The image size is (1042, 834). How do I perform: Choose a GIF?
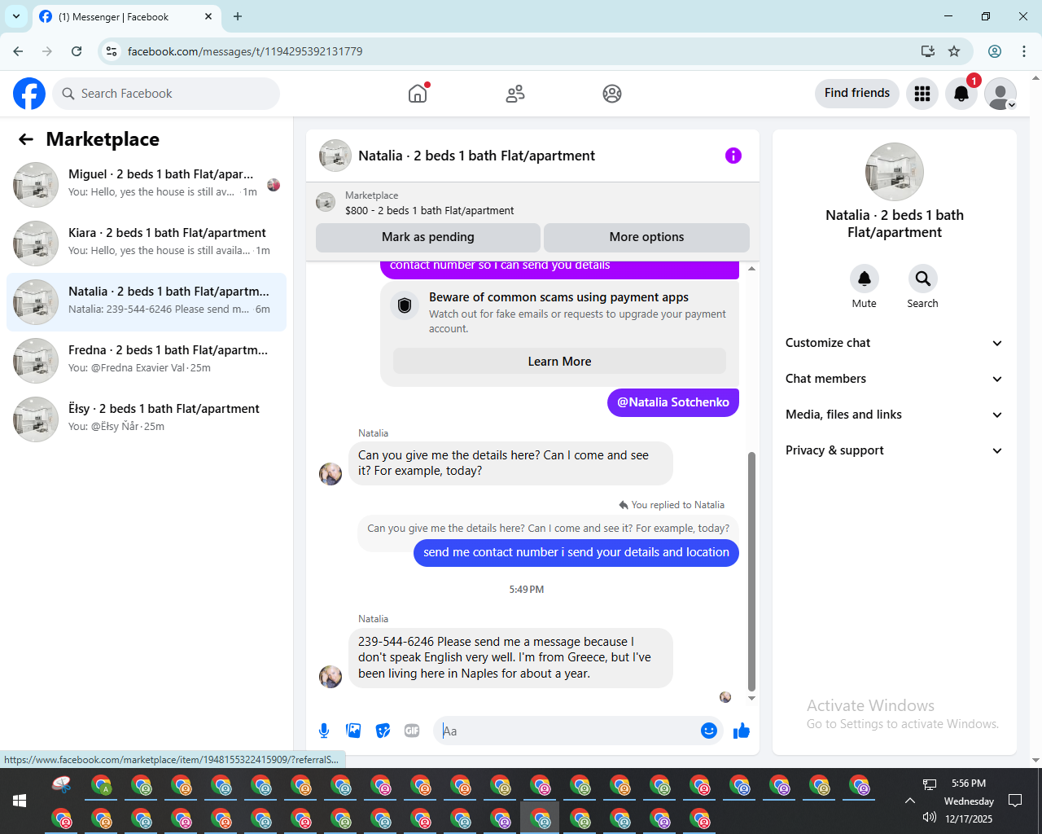(412, 731)
